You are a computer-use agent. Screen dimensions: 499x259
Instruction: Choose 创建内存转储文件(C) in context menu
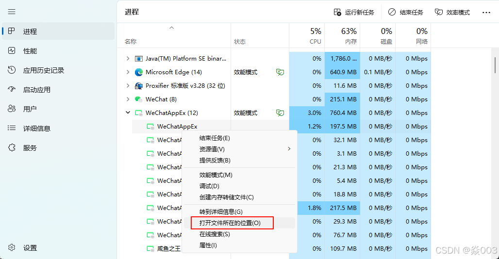(x=239, y=197)
